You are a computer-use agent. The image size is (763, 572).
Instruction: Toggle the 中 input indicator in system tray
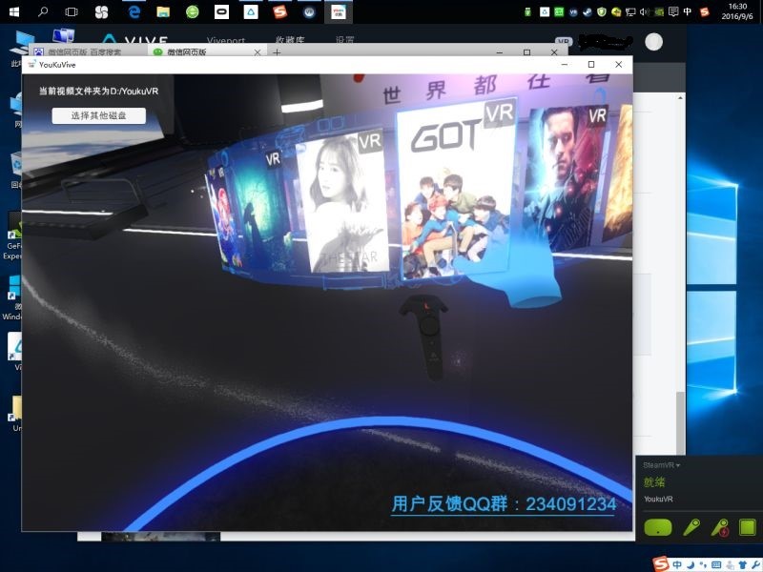click(x=687, y=12)
